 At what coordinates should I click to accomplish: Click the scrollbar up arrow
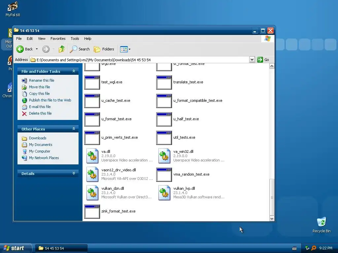click(272, 66)
